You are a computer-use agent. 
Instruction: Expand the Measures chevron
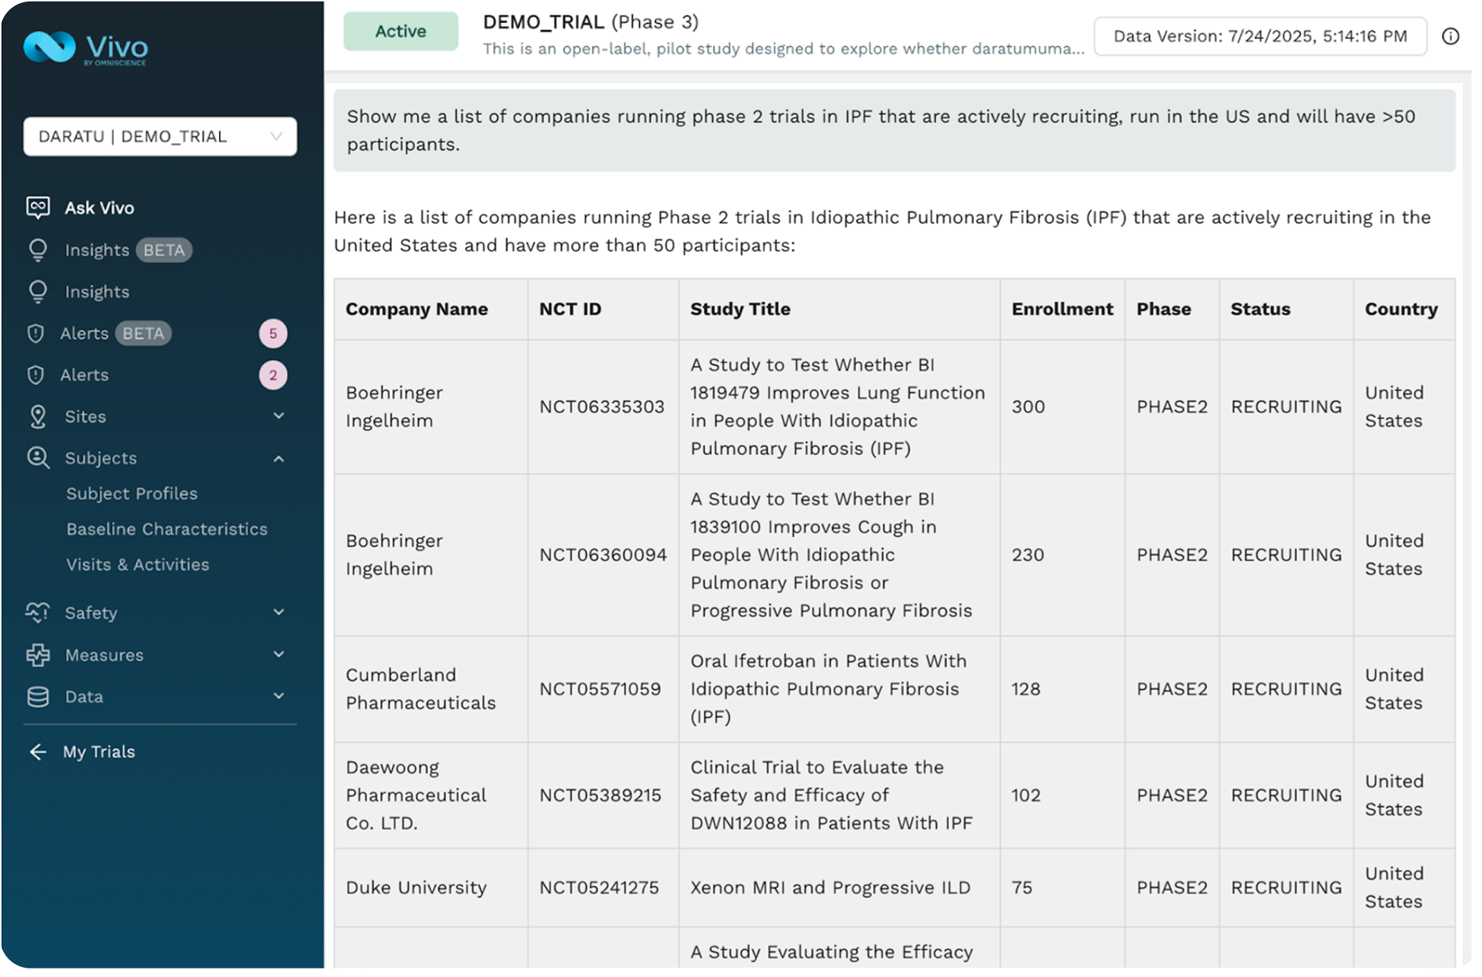coord(279,654)
